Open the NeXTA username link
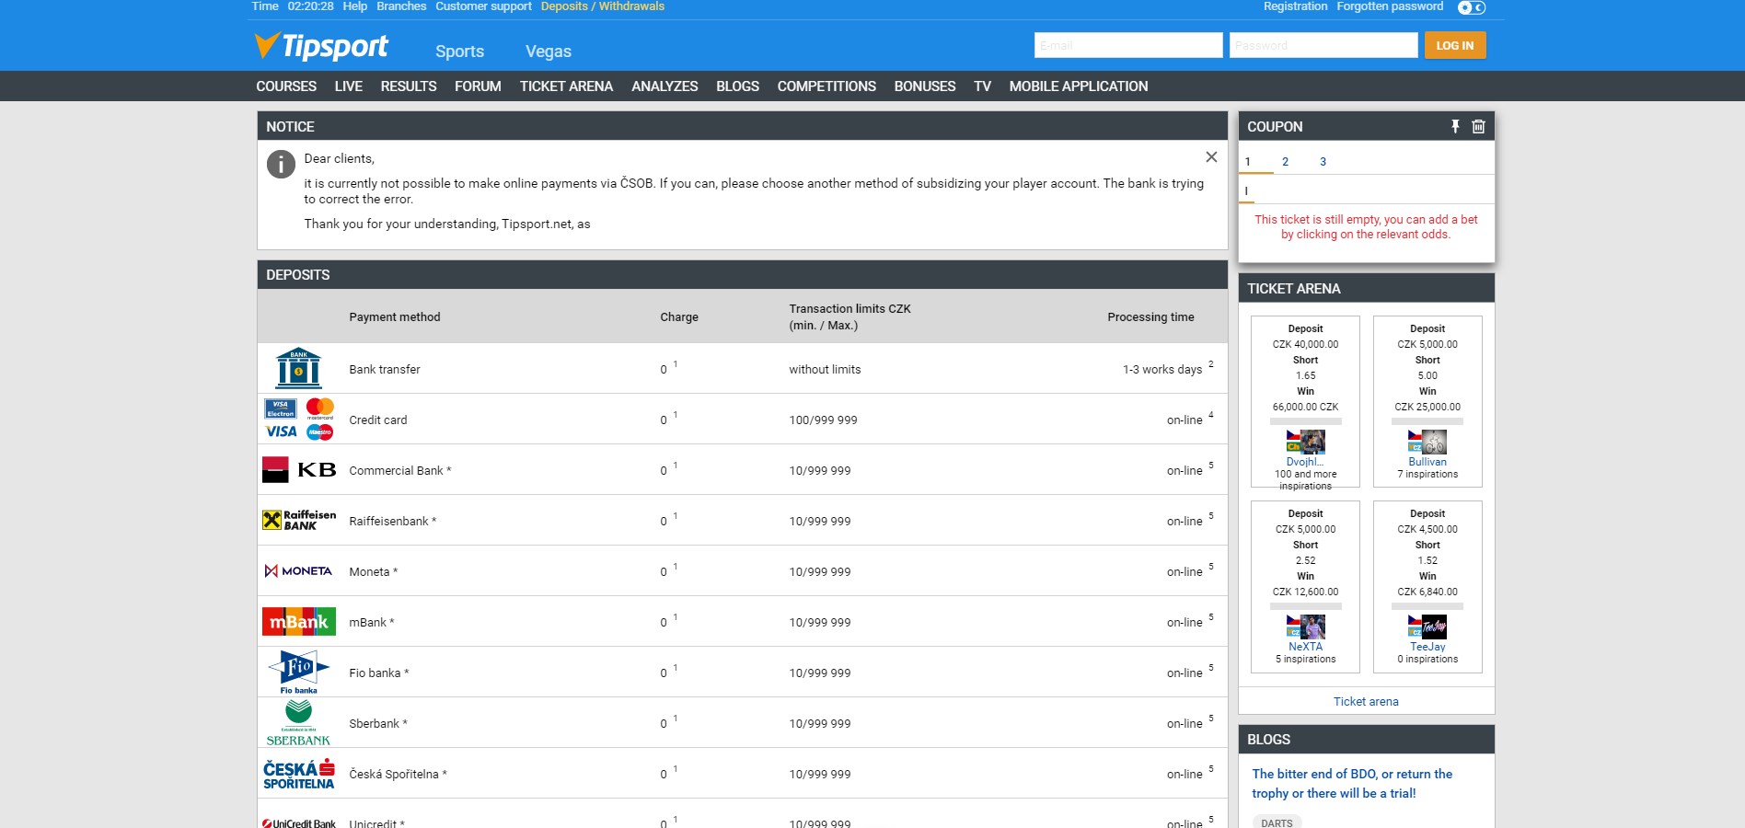The width and height of the screenshot is (1745, 828). click(x=1305, y=647)
